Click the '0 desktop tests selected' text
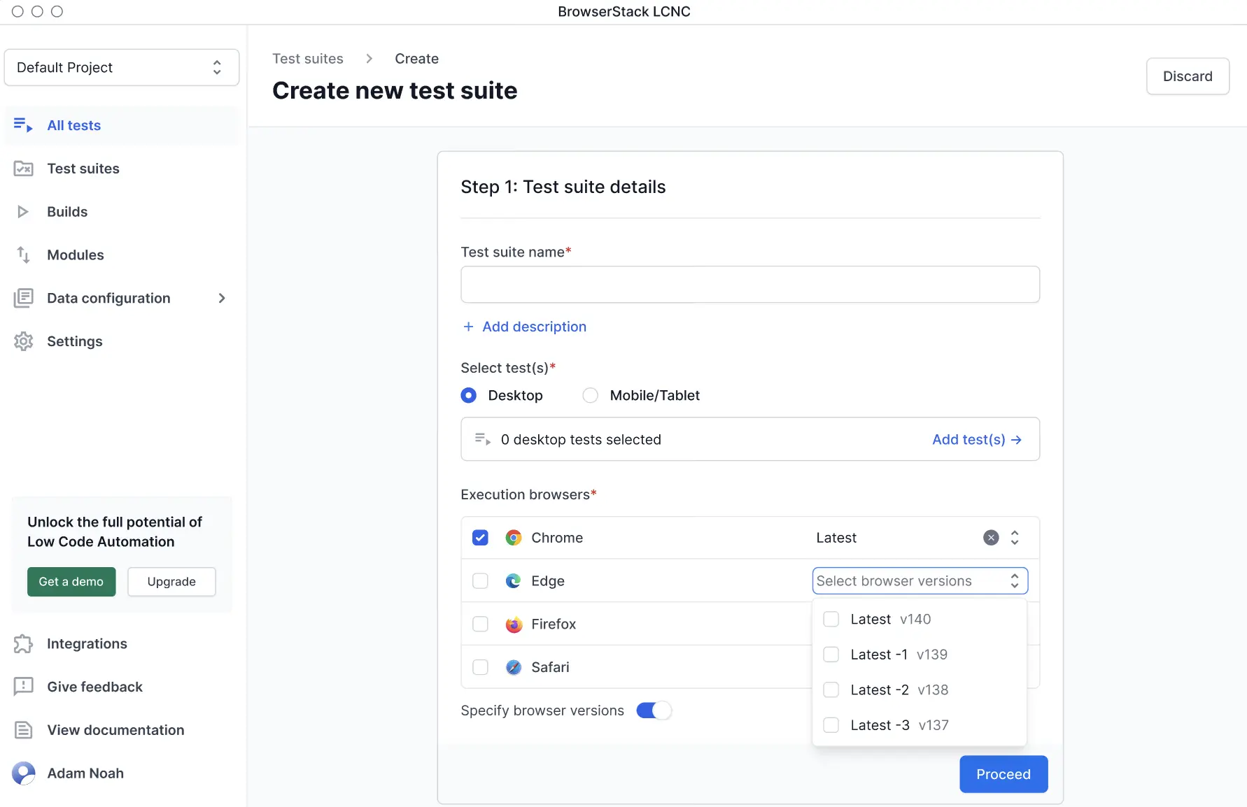The height and width of the screenshot is (807, 1247). [x=581, y=439]
